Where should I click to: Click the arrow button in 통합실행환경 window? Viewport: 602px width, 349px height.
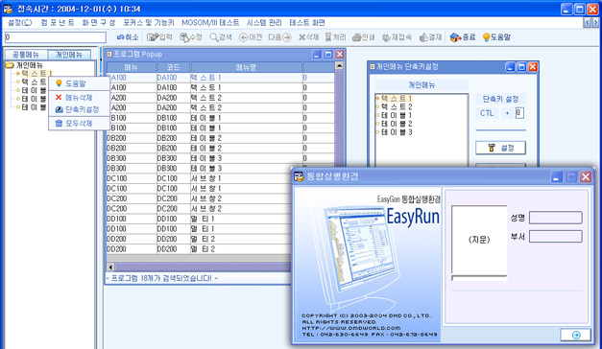[x=575, y=335]
